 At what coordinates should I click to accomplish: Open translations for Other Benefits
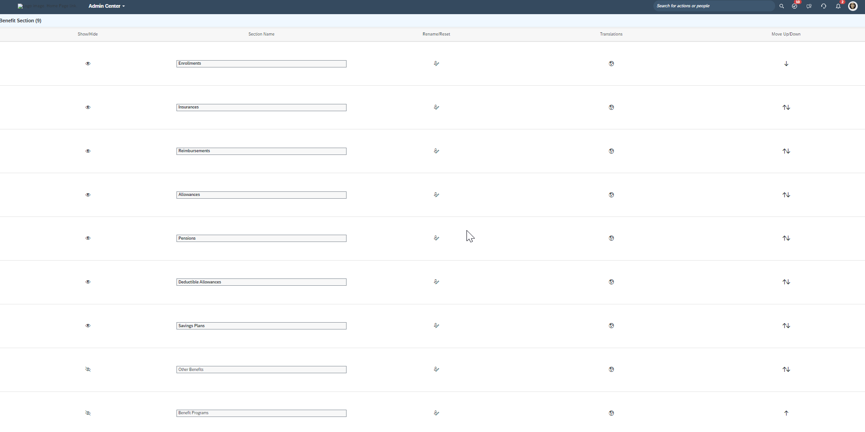click(x=611, y=370)
